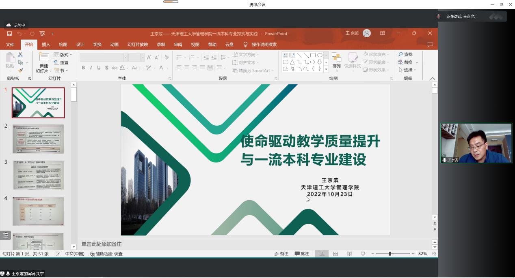Image resolution: width=515 pixels, height=278 pixels.
Task: Switch to Slide Sorter view icon
Action: point(335,254)
